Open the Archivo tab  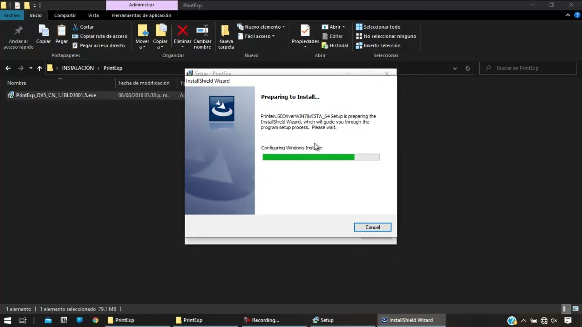point(12,15)
